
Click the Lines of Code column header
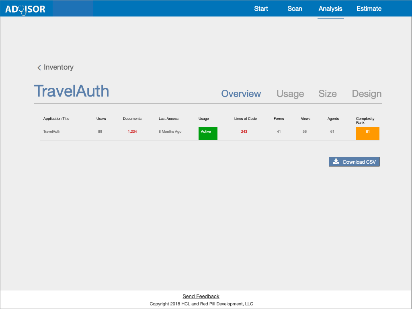(x=245, y=119)
